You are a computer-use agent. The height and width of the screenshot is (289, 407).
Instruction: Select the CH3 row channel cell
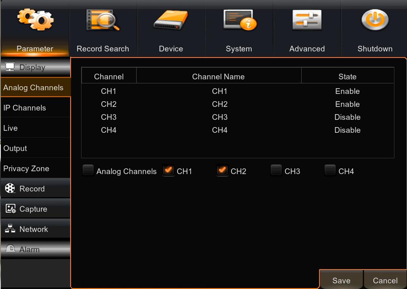(x=109, y=117)
